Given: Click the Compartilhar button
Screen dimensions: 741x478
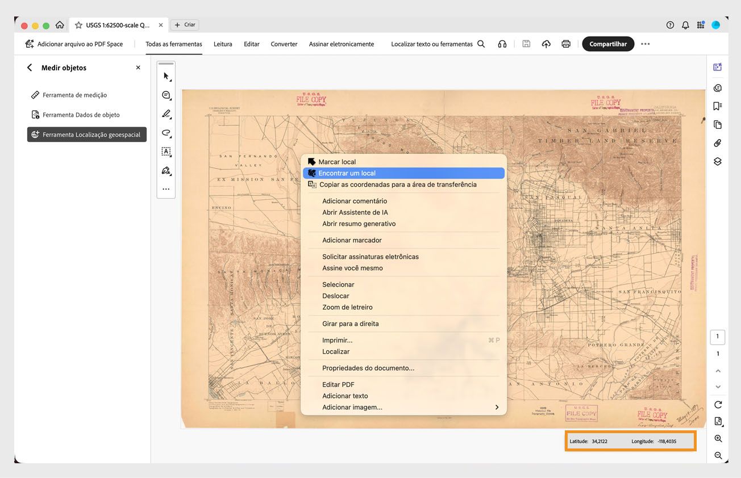Looking at the screenshot, I should click(x=608, y=44).
